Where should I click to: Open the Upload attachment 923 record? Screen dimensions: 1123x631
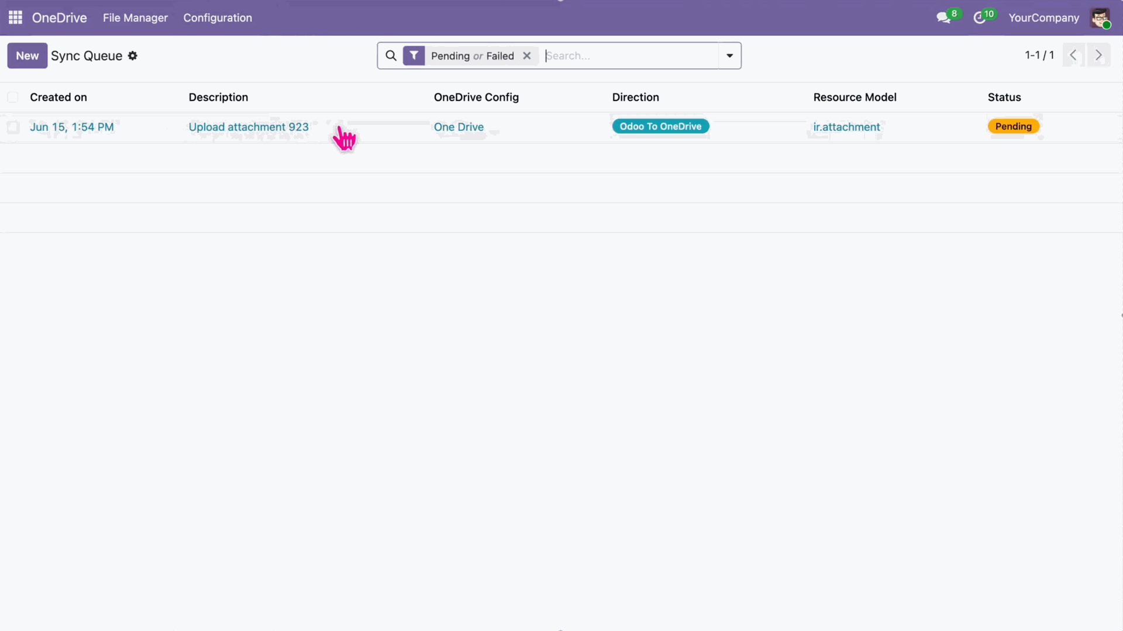249,127
